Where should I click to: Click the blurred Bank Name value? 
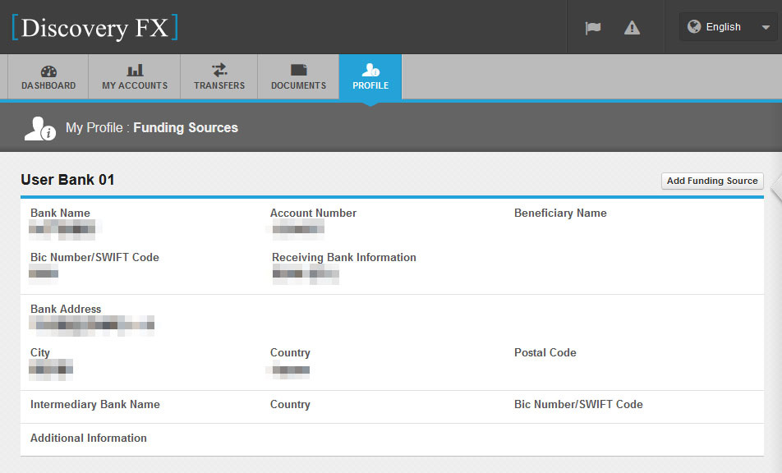coord(62,228)
